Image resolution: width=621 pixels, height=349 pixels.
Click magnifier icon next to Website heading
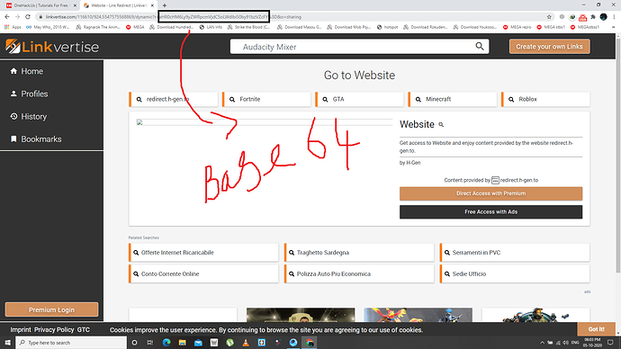click(441, 125)
